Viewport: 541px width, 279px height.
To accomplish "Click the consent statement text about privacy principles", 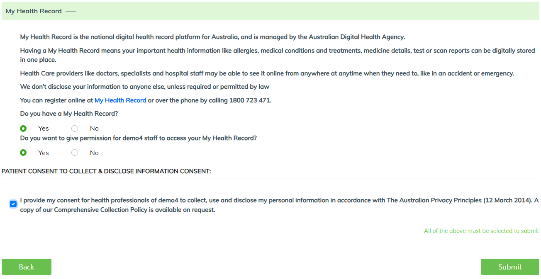I will tap(279, 205).
